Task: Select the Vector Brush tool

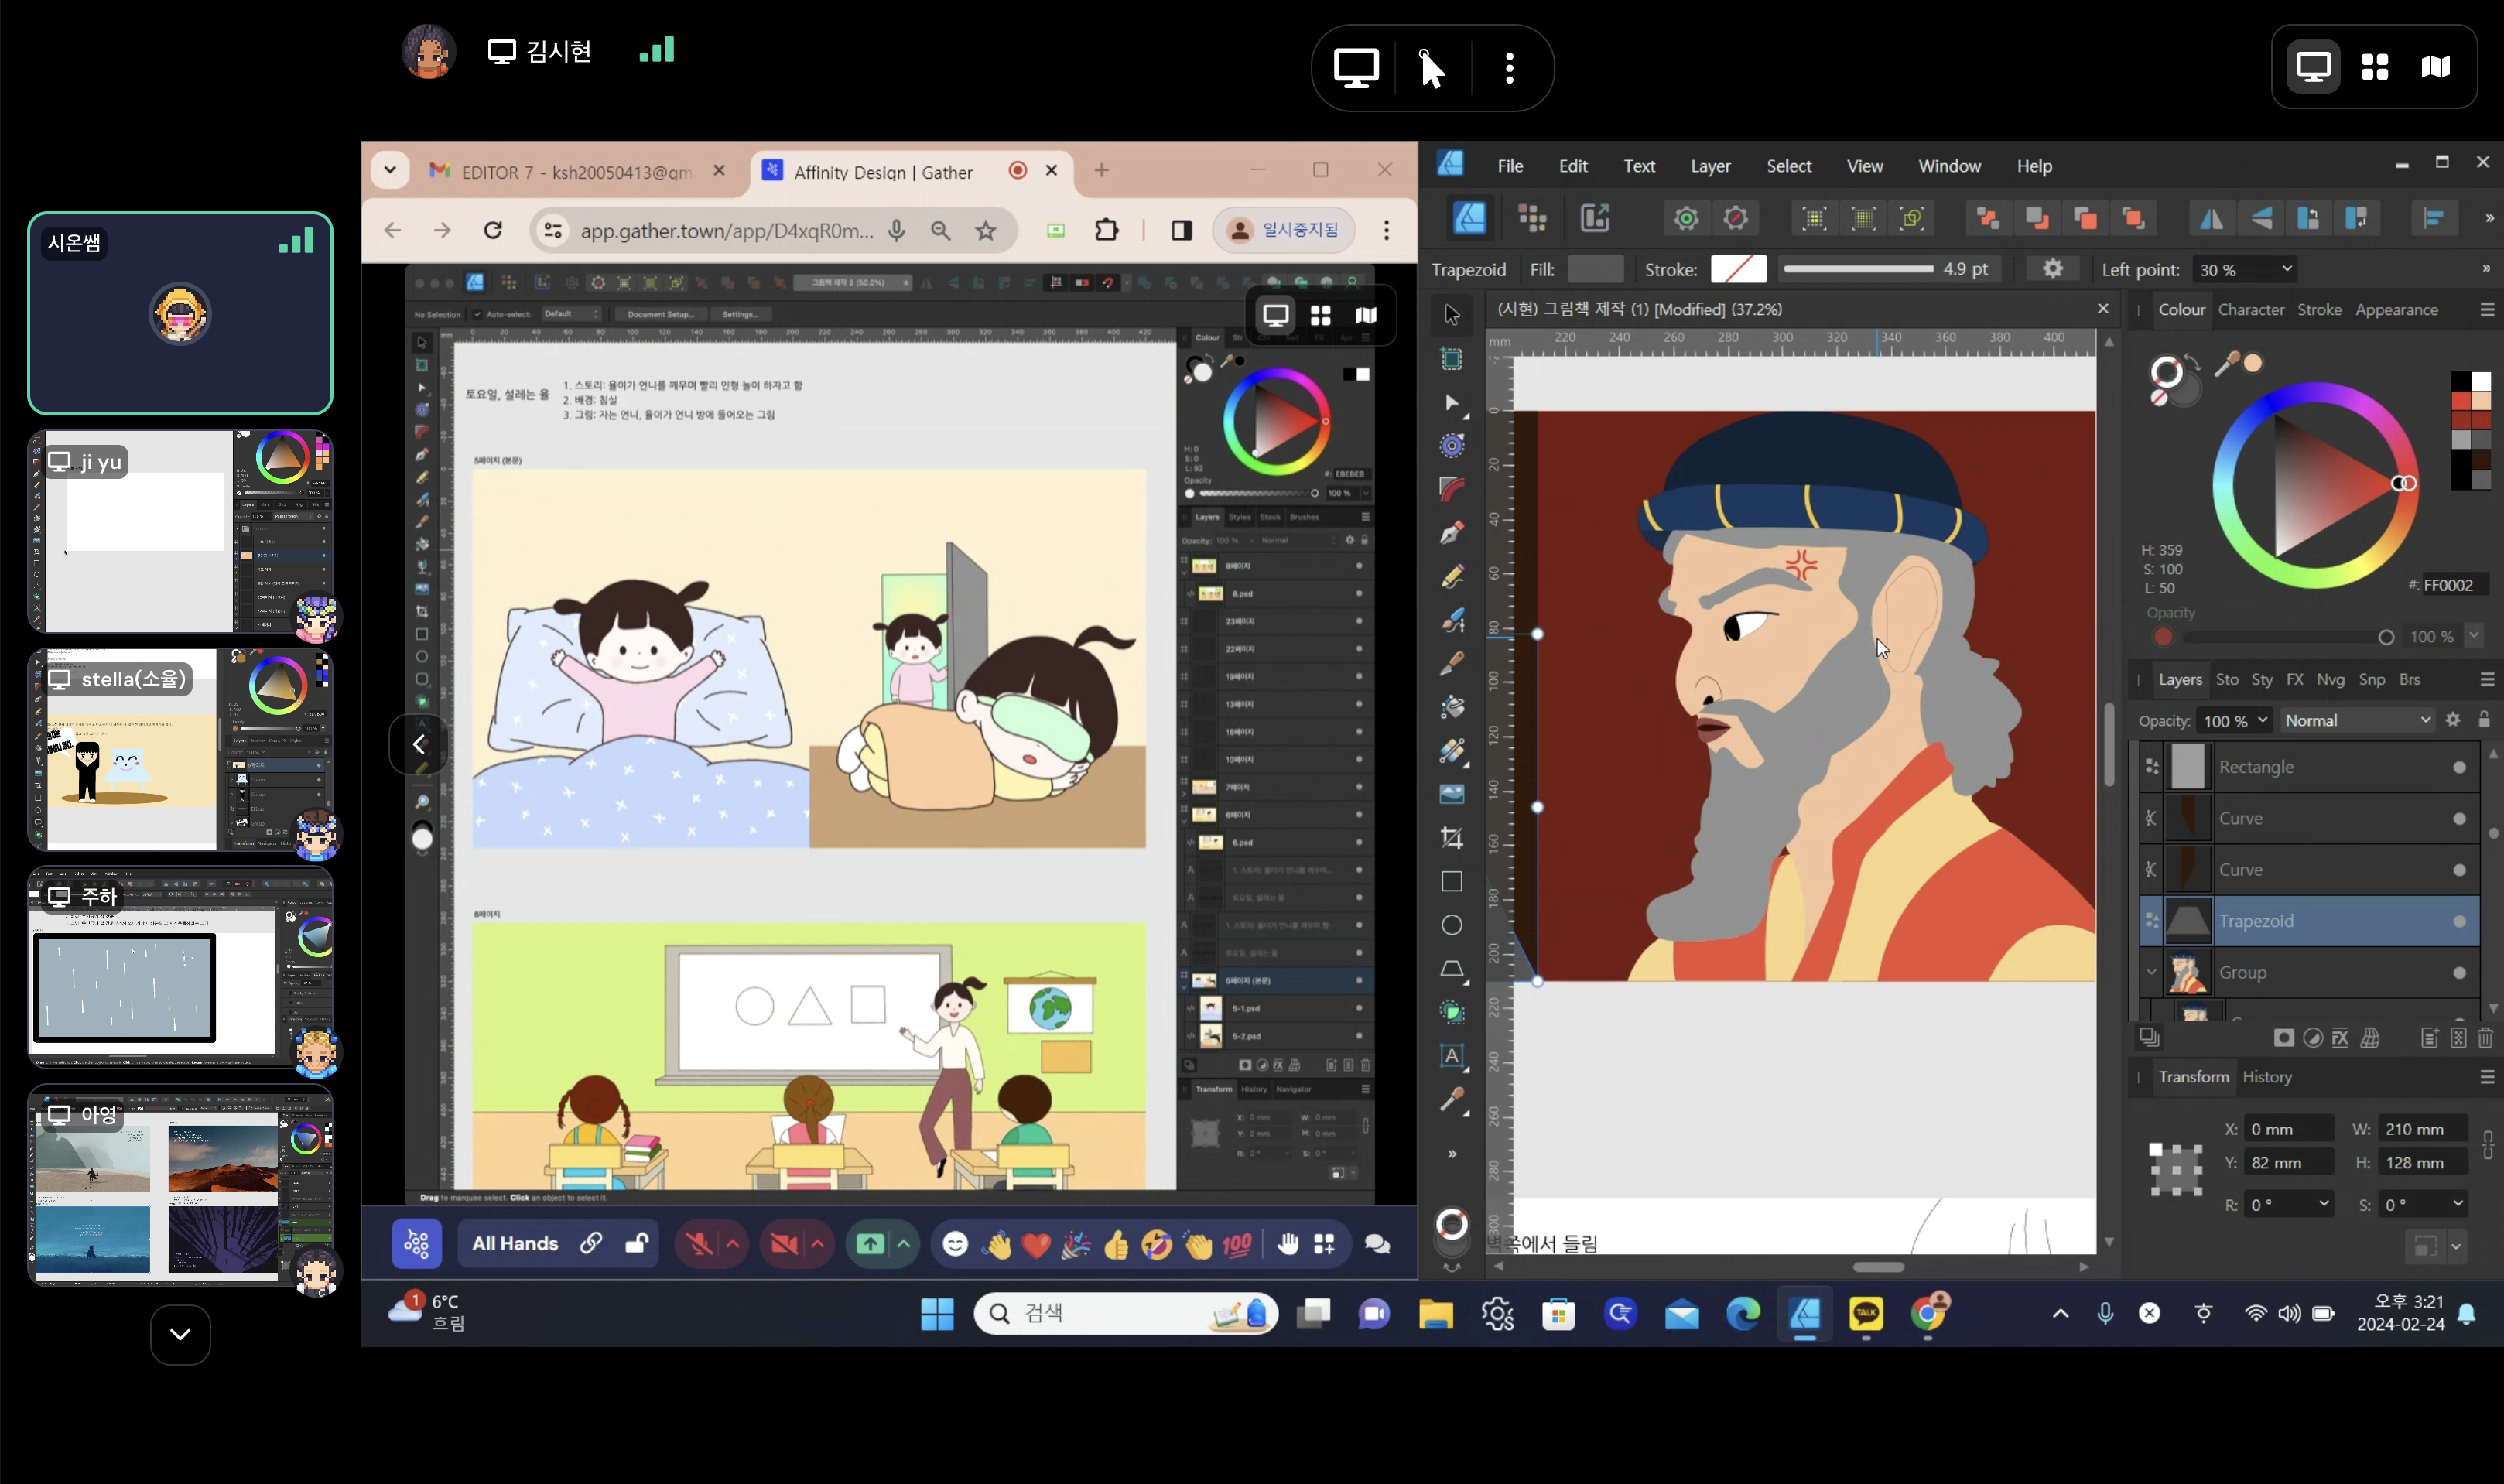Action: [x=1452, y=620]
